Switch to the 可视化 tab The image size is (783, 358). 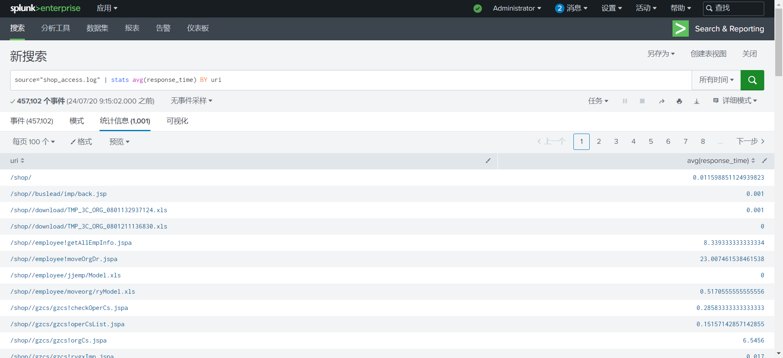[177, 121]
